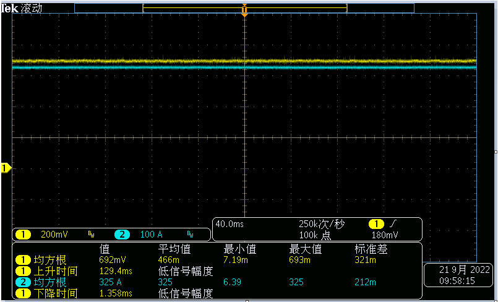Click the 466m mean value
498x302 pixels.
coord(168,260)
